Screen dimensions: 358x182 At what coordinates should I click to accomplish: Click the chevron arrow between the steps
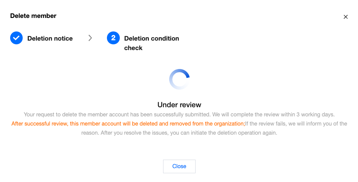coord(90,38)
